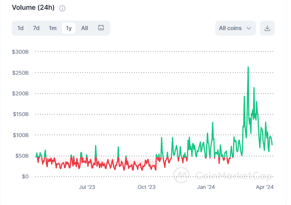
Task: Click the Jul '23 date label
Action: (87, 187)
